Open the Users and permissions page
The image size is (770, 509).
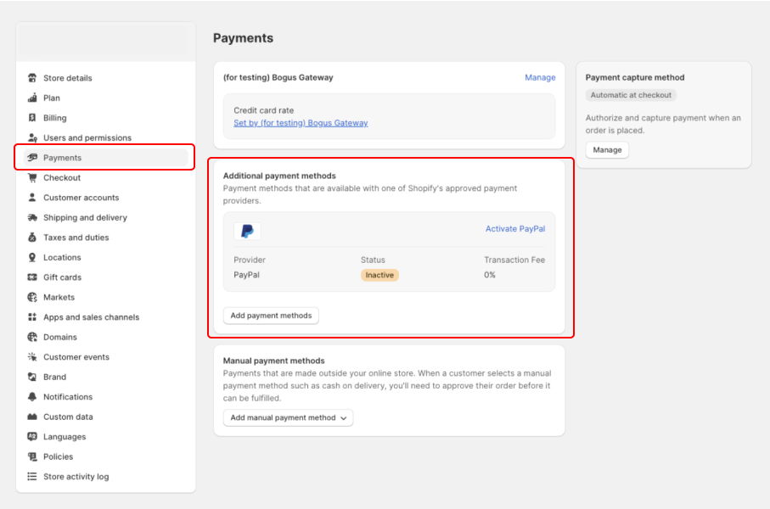[87, 138]
